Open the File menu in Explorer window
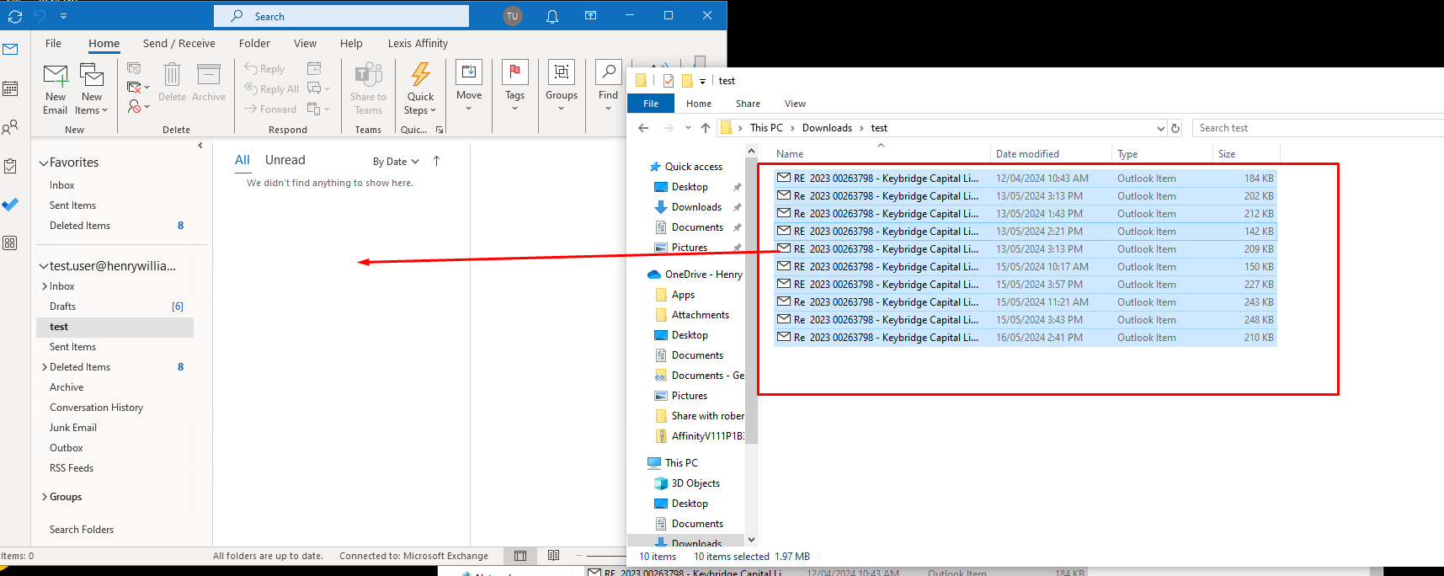Image resolution: width=1444 pixels, height=576 pixels. [x=651, y=104]
